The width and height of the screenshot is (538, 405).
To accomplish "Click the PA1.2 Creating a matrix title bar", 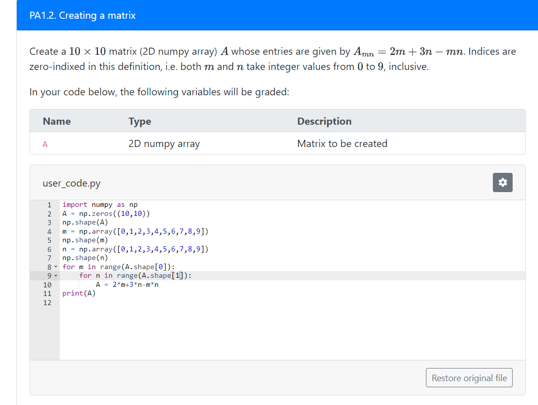I will point(82,15).
